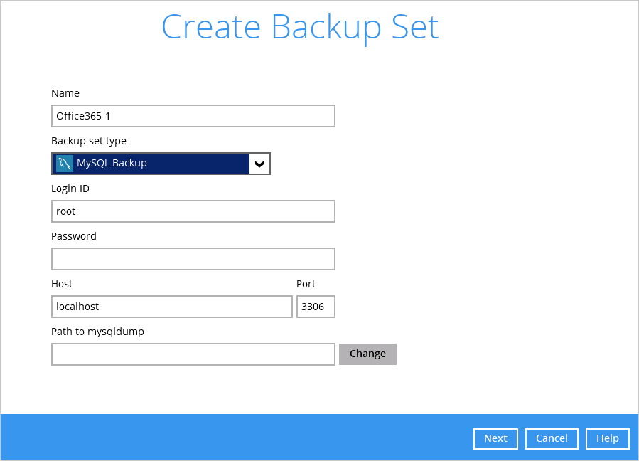Focus the Host field with localhost
Viewport: 639px width, 461px height.
(171, 307)
